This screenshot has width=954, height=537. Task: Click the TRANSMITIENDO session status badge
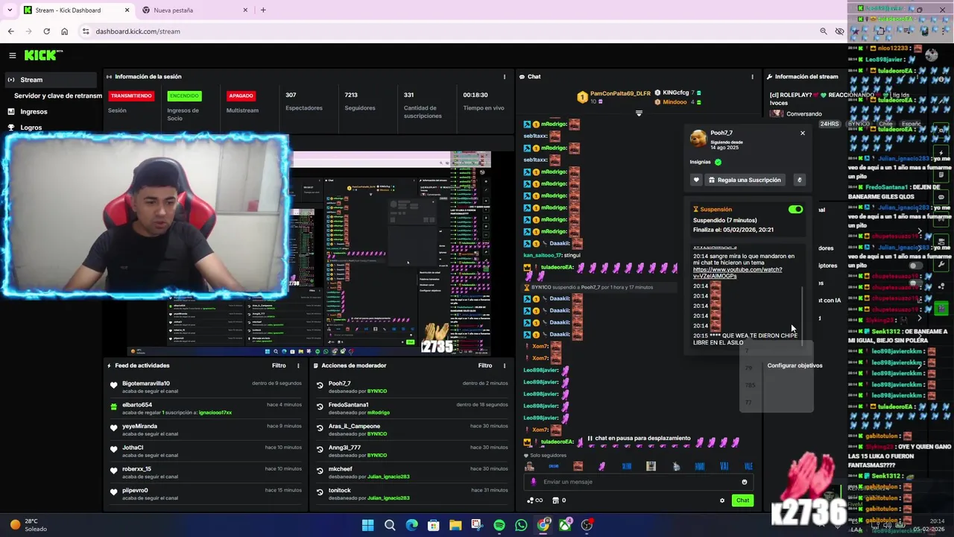tap(130, 95)
